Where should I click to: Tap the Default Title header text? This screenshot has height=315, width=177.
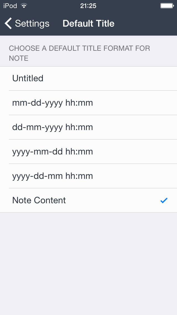coord(88,24)
